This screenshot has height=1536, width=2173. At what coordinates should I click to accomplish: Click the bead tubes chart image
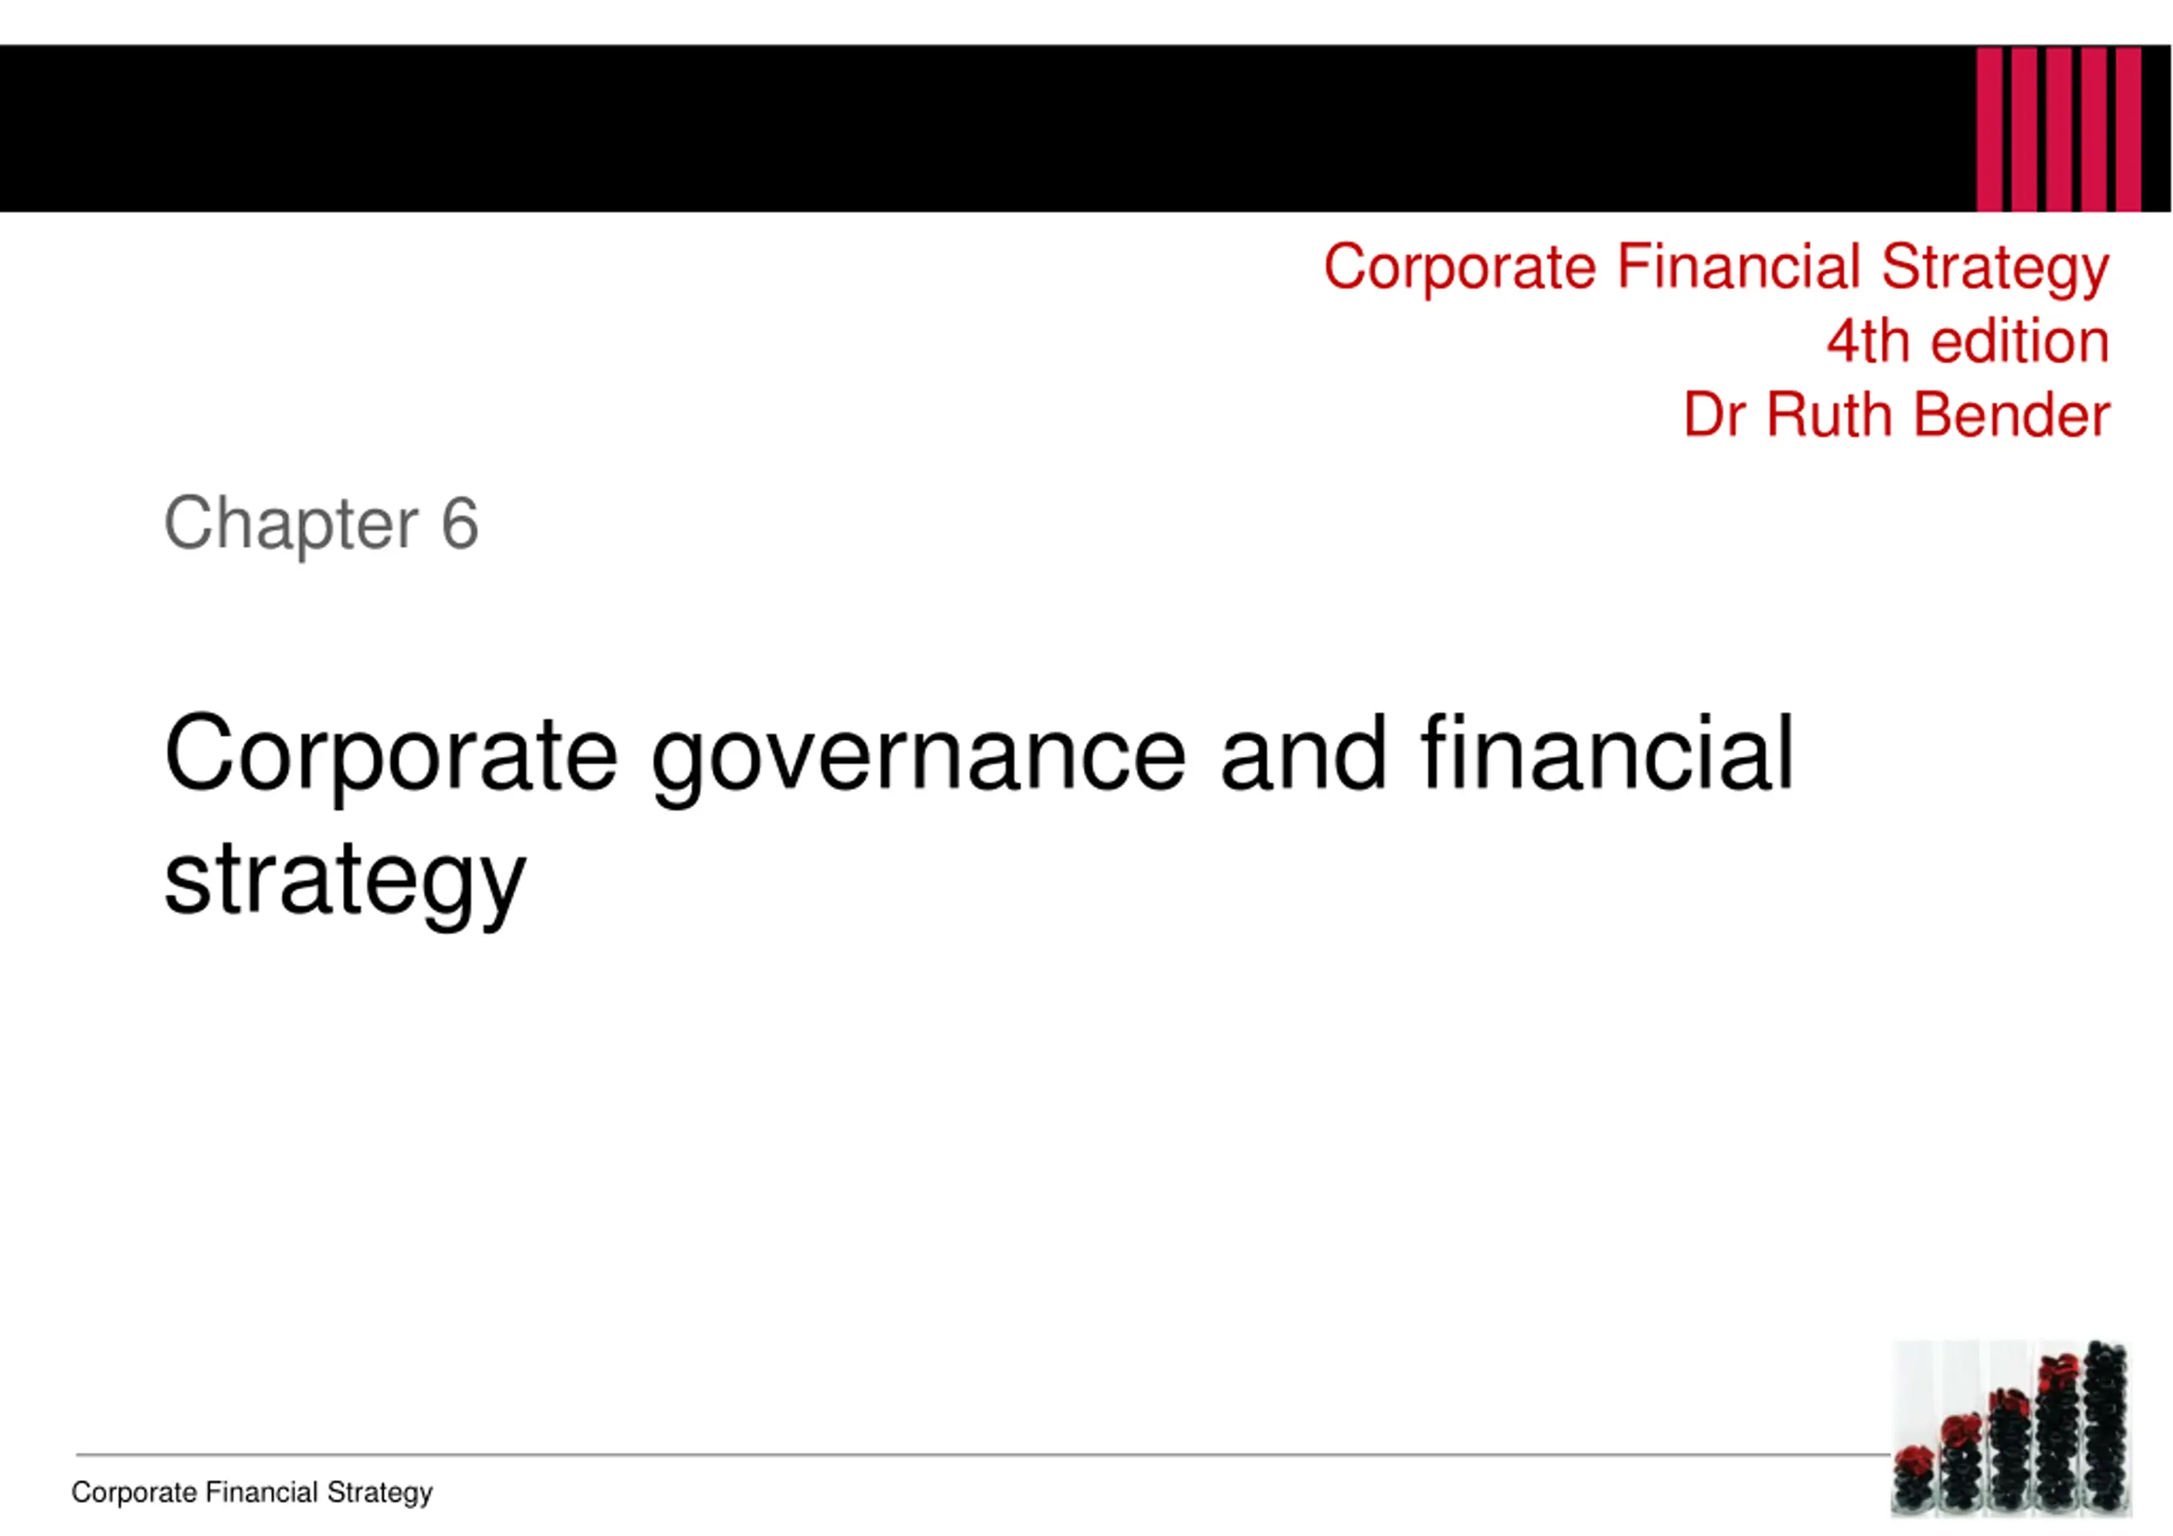pyautogui.click(x=2011, y=1428)
